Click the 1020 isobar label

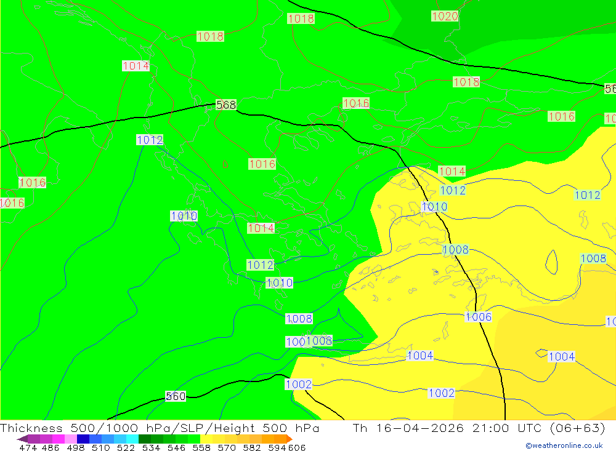point(445,16)
